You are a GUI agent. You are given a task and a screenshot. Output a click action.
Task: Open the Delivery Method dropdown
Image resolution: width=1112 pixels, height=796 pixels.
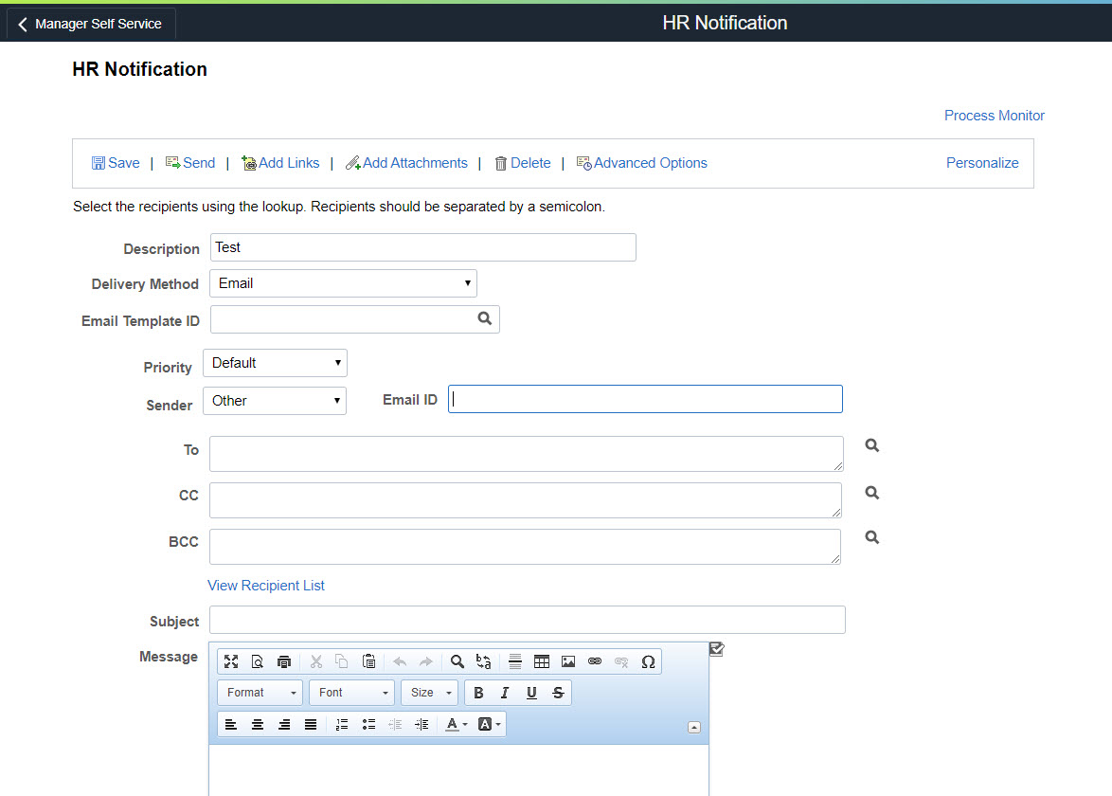pyautogui.click(x=343, y=283)
